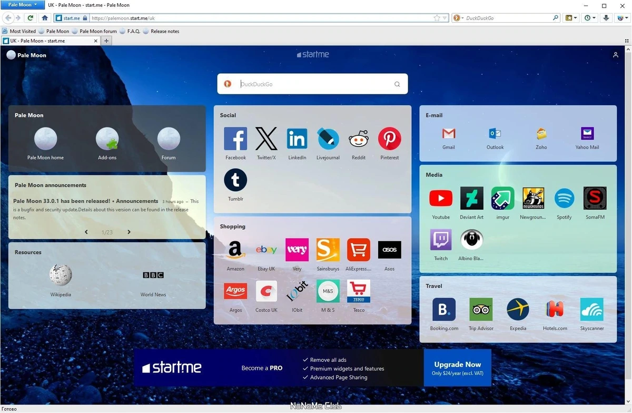Open the AliExpress shopping icon
Viewport: 632px width, 413px height.
coord(359,250)
